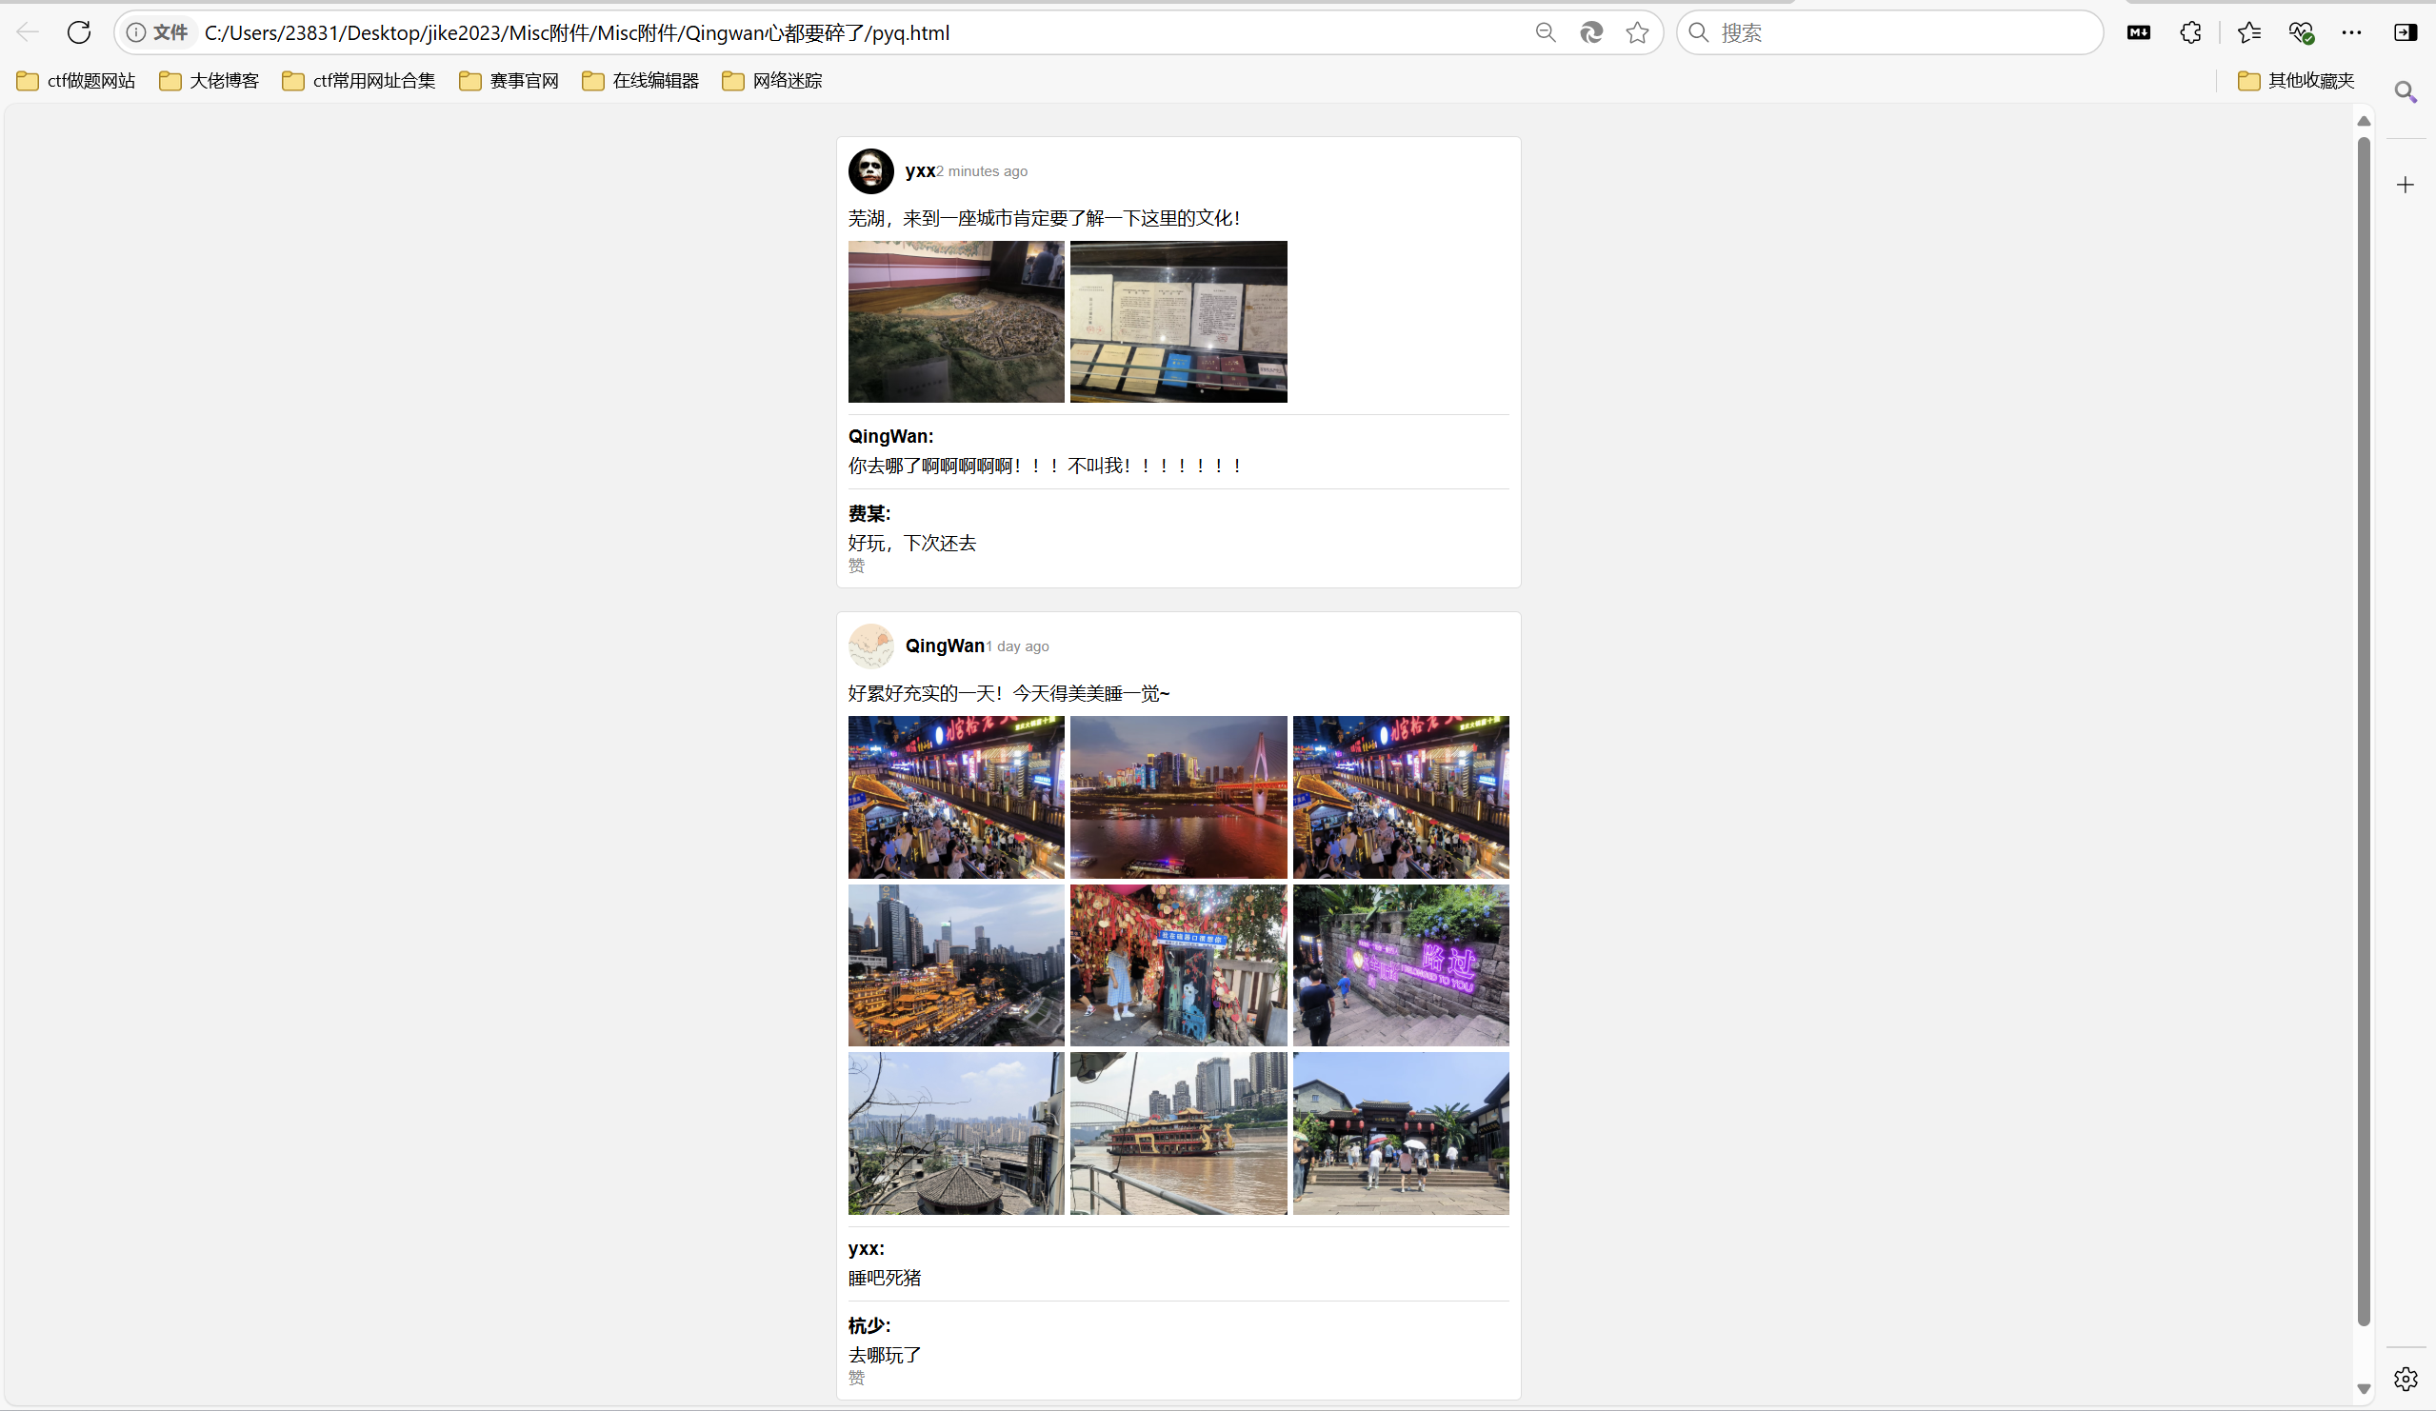Add page to favorites with star icon
This screenshot has width=2436, height=1411.
1637,33
